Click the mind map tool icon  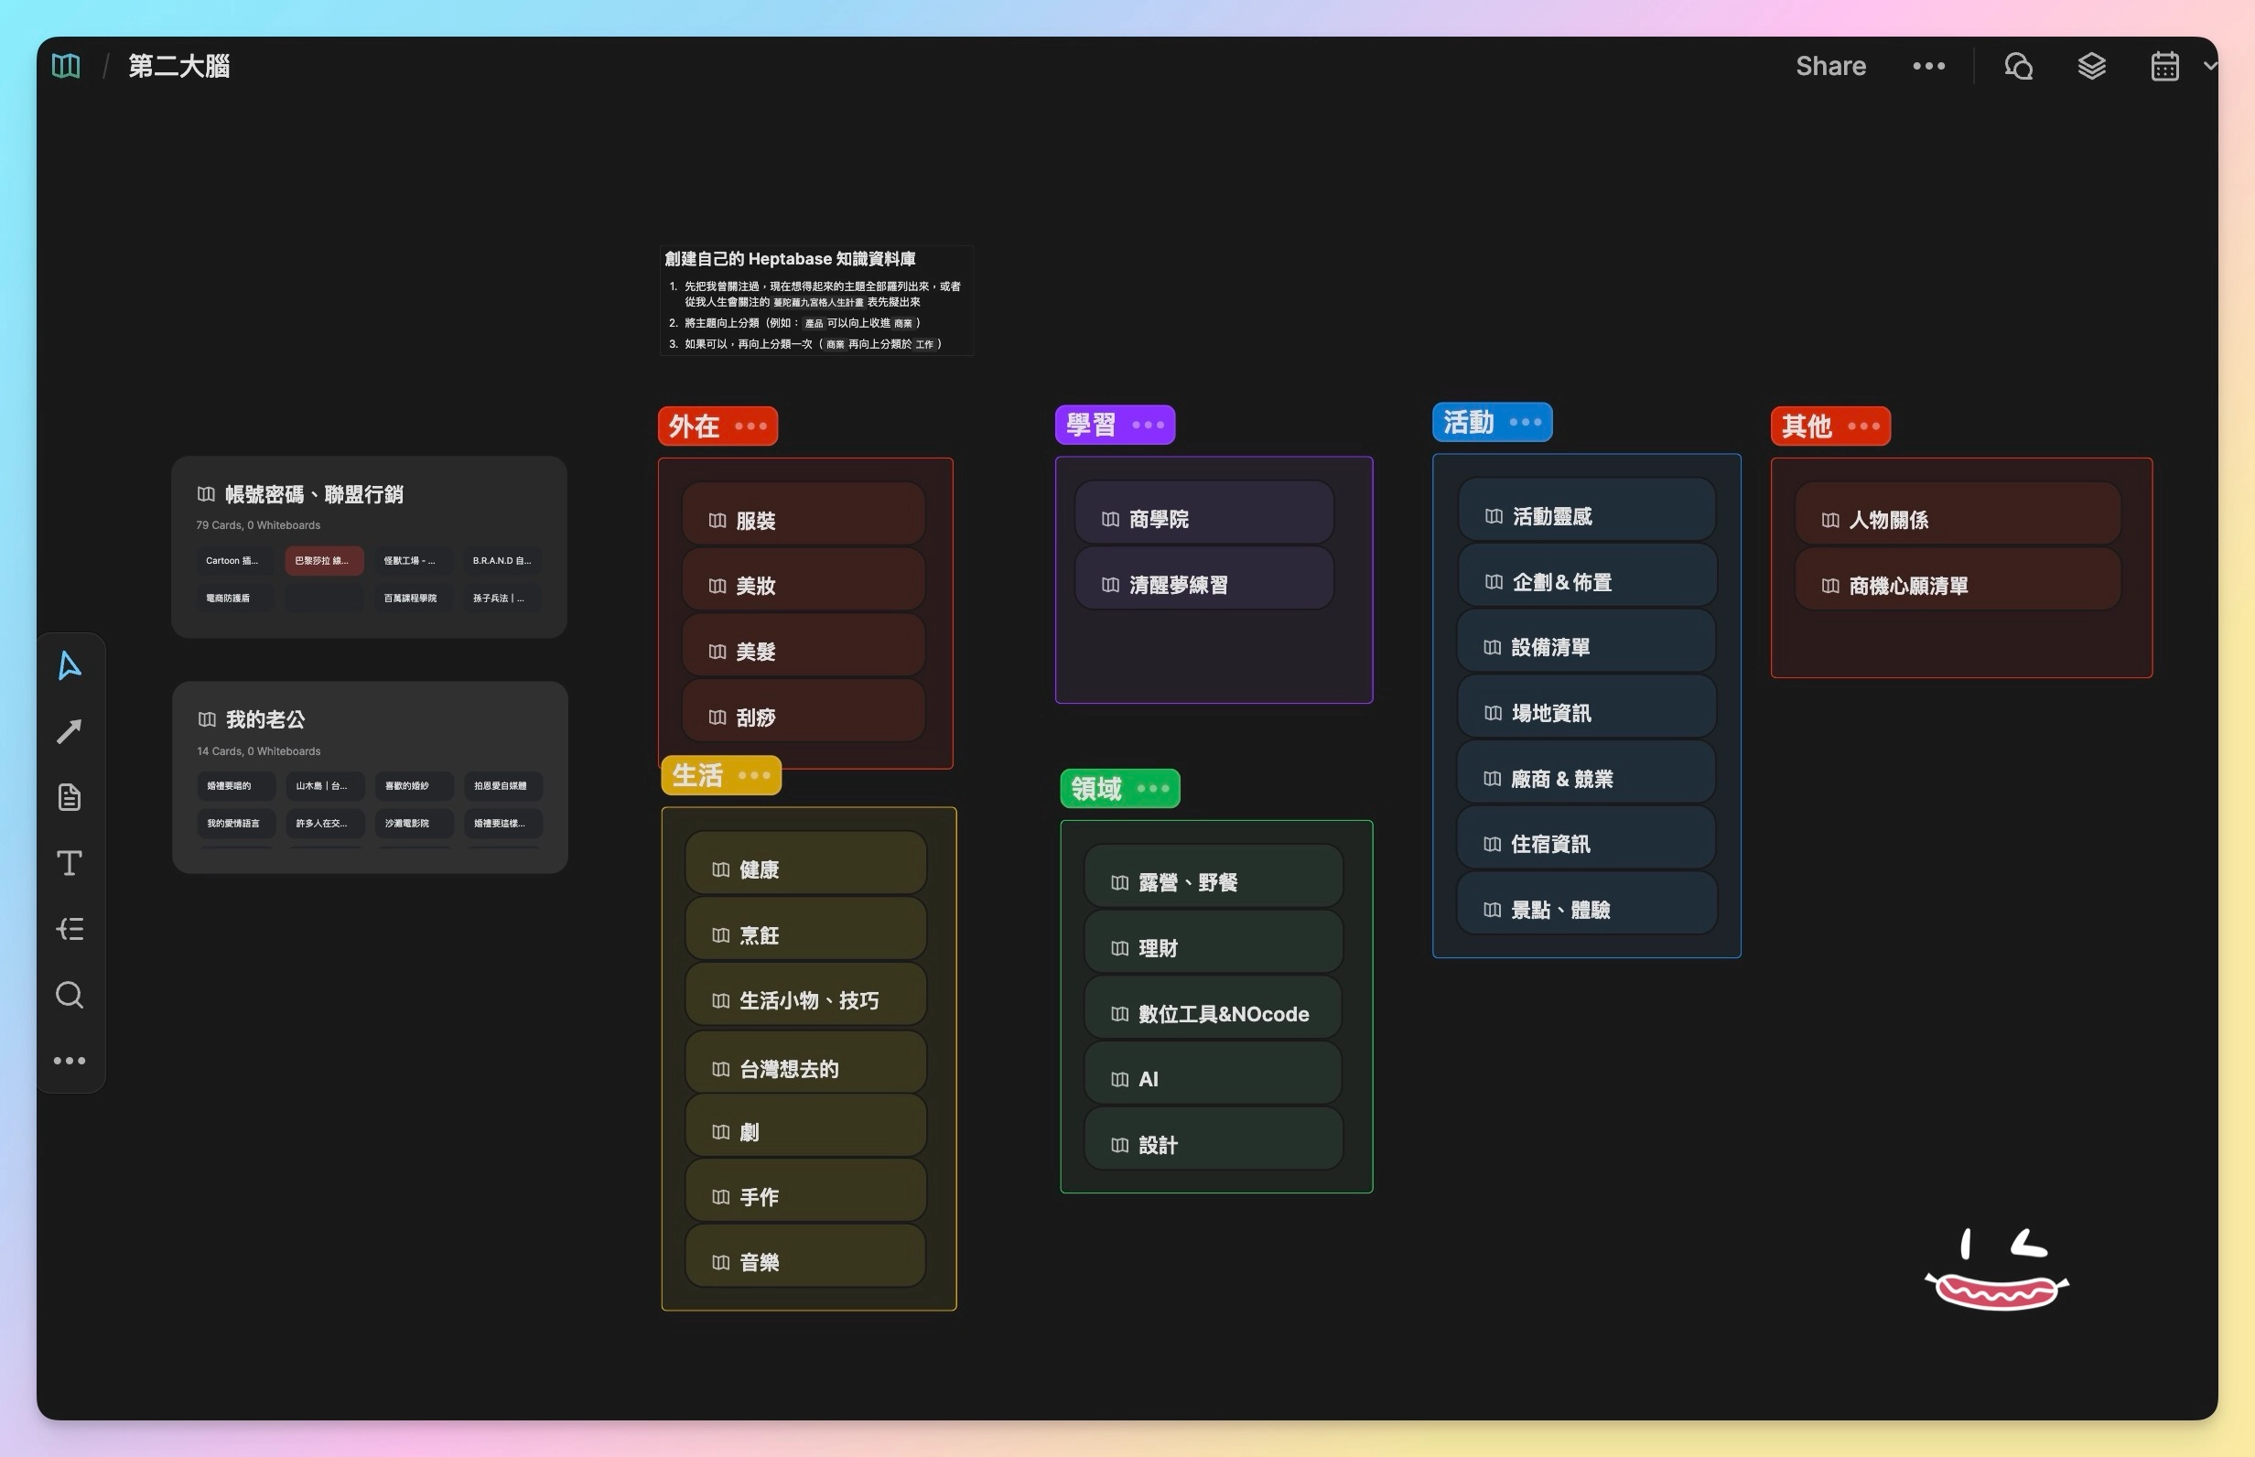[x=69, y=929]
